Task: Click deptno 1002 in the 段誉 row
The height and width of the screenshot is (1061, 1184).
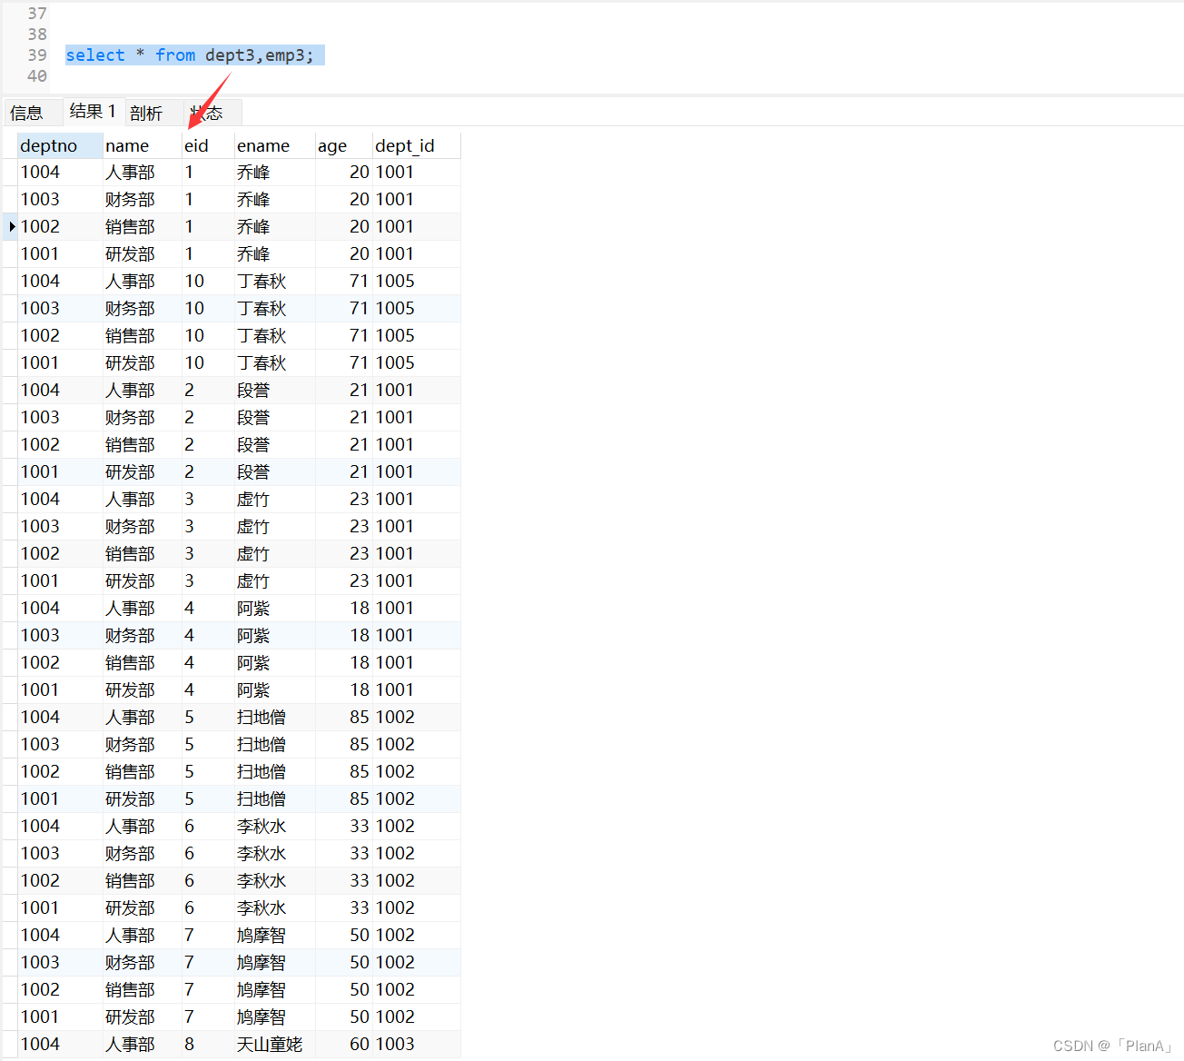Action: [60, 444]
